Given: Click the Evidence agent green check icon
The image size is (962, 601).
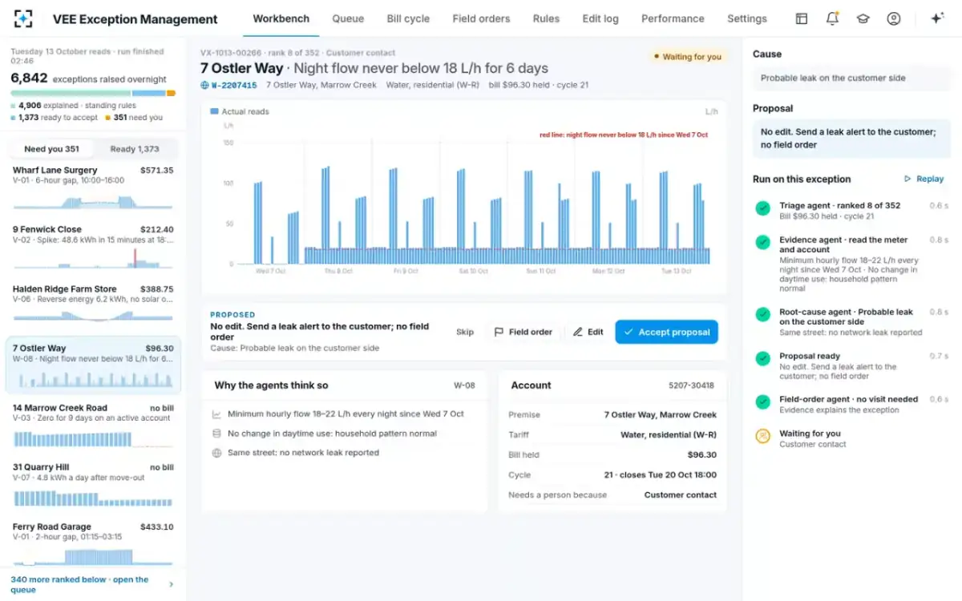Looking at the screenshot, I should 763,242.
